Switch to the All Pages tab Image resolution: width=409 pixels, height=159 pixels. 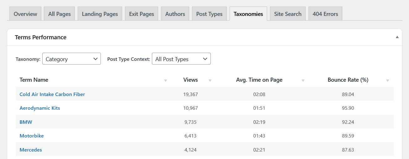(60, 14)
